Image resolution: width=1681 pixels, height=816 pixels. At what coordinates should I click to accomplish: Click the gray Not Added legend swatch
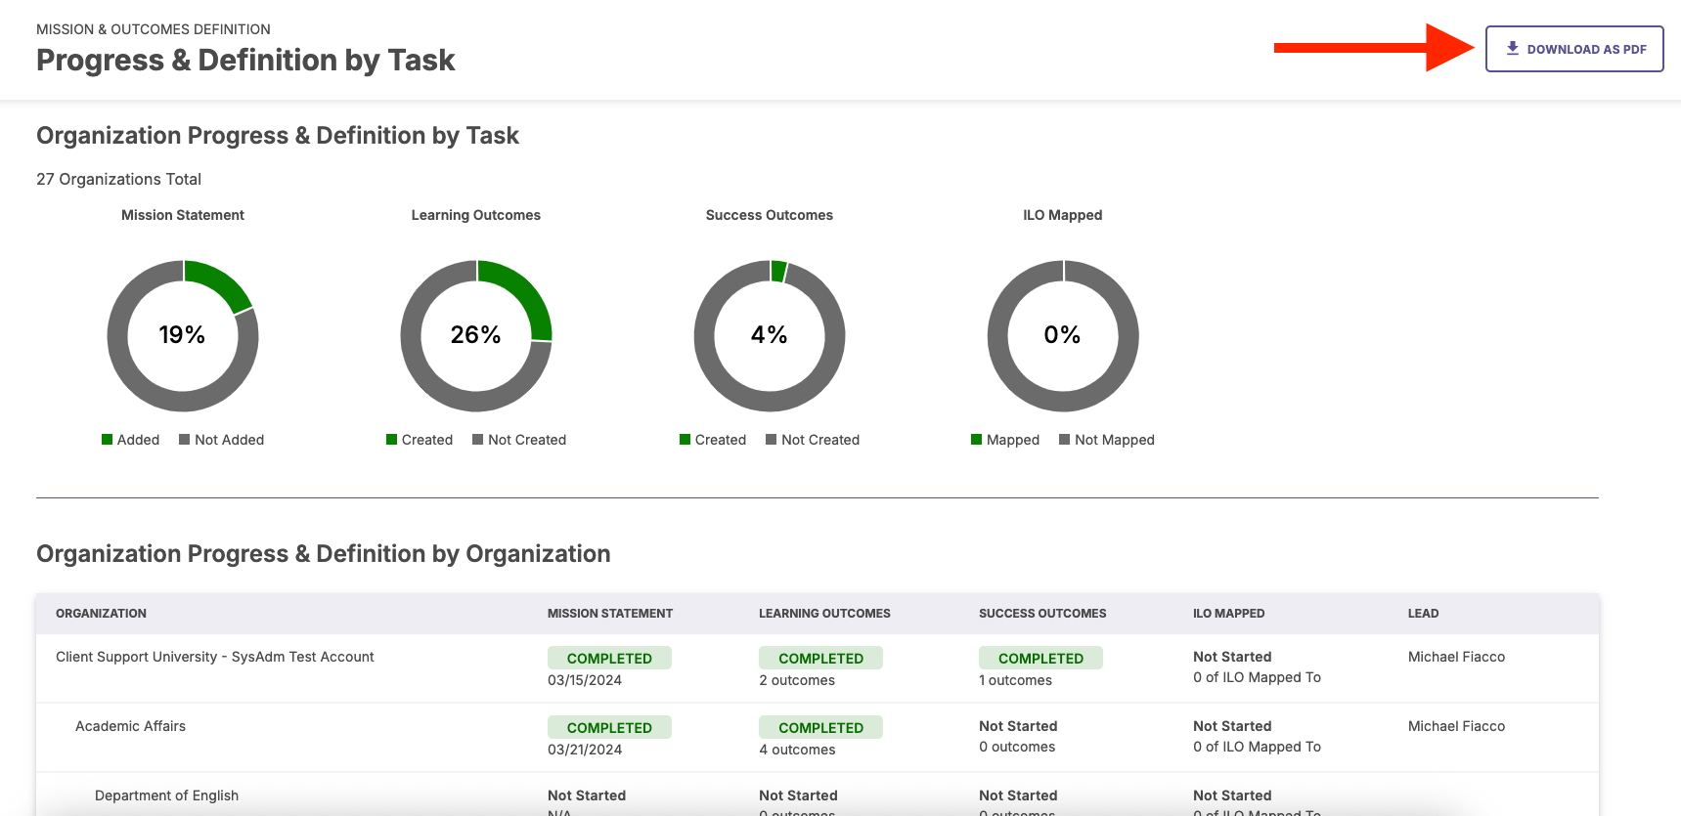click(x=185, y=440)
